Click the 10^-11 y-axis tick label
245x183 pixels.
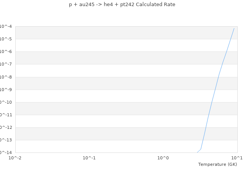point(6,115)
